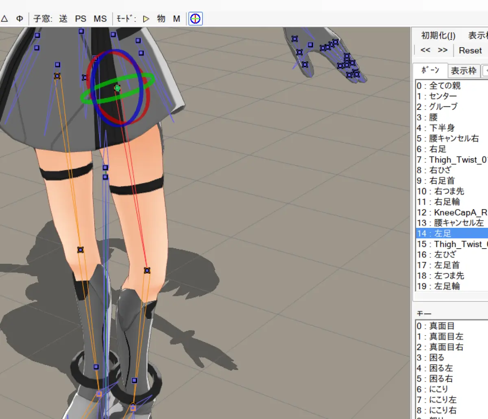Select the 左ひざ bone in list
The image size is (488, 419).
[452, 255]
